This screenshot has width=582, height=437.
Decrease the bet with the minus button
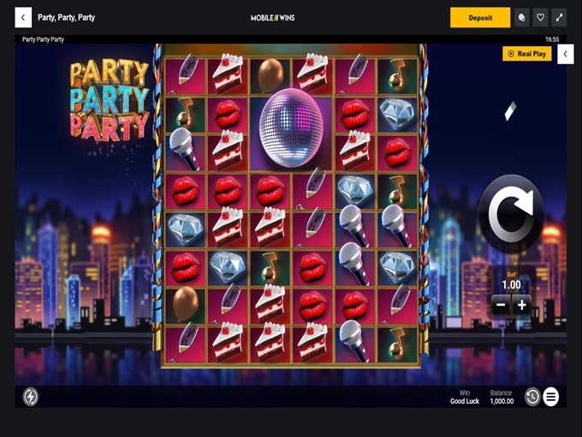[x=501, y=305]
